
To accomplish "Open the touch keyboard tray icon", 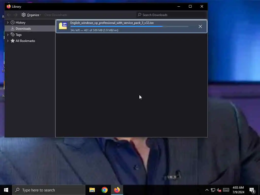I will coord(226,190).
